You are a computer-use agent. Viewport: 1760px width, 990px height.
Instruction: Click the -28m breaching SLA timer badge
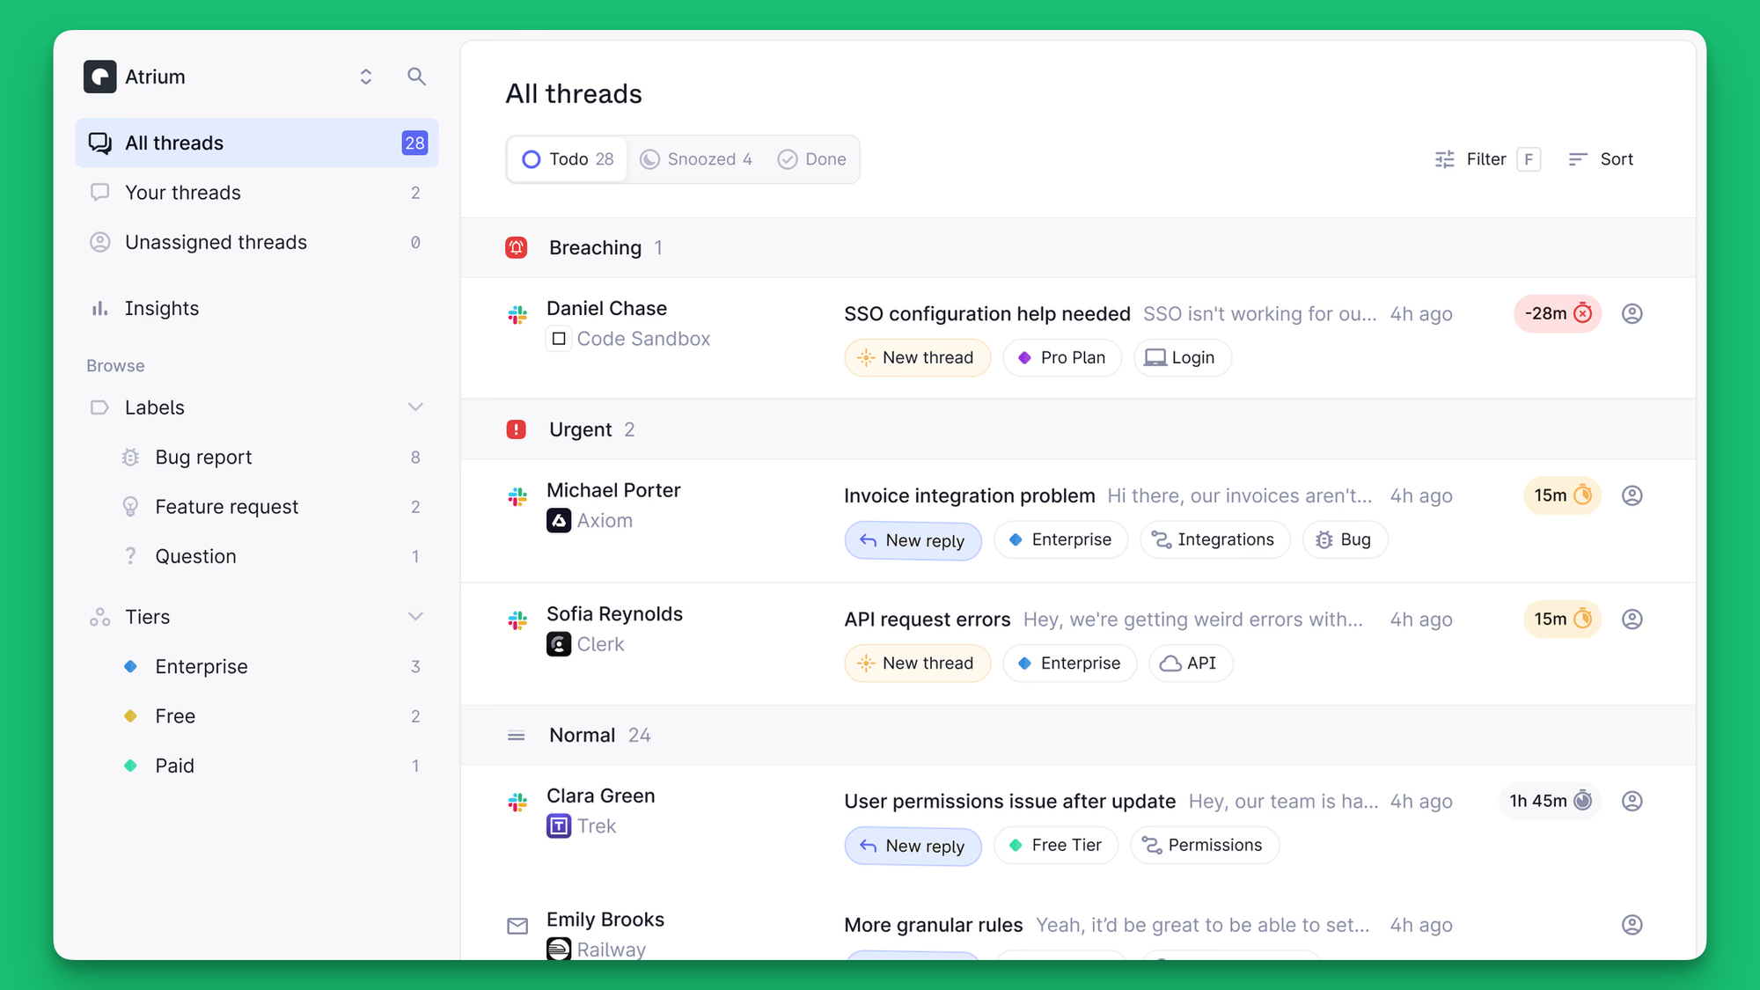pyautogui.click(x=1557, y=313)
